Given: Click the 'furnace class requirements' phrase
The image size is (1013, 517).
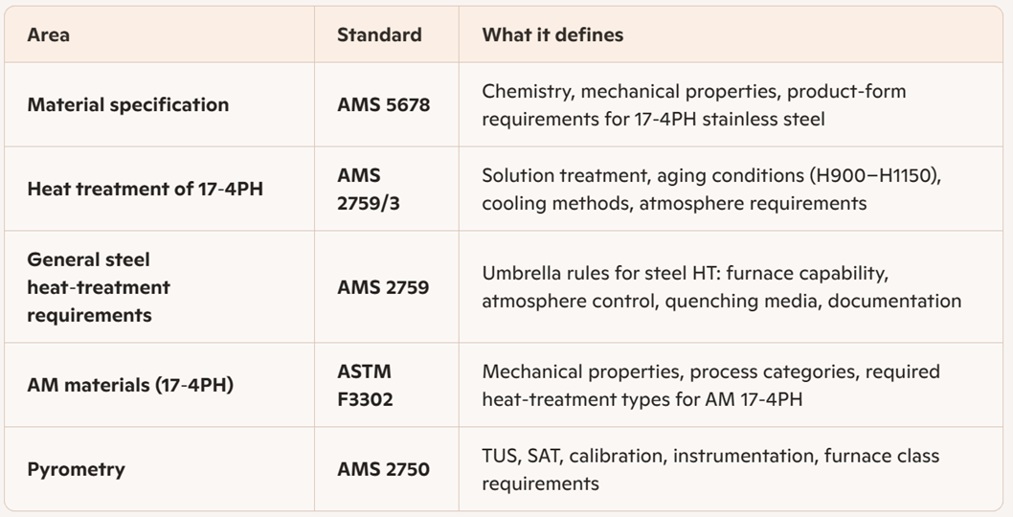Looking at the screenshot, I should coord(710,469).
